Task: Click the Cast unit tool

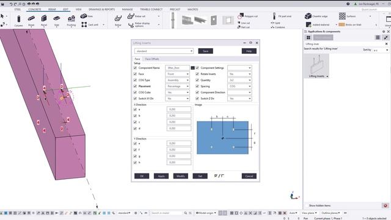Action: click(x=90, y=24)
